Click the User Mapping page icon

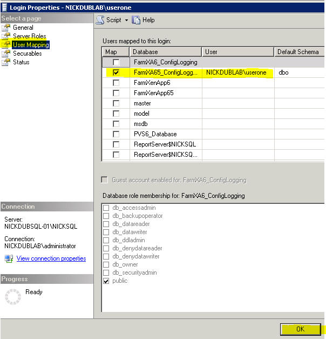pyautogui.click(x=6, y=45)
